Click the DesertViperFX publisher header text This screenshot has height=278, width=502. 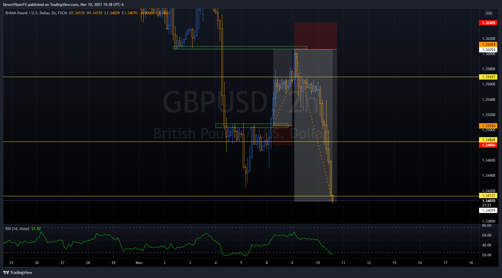coord(63,5)
